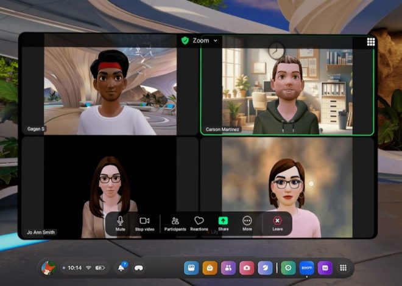Click the Jo Ann Smith name label

[41, 232]
